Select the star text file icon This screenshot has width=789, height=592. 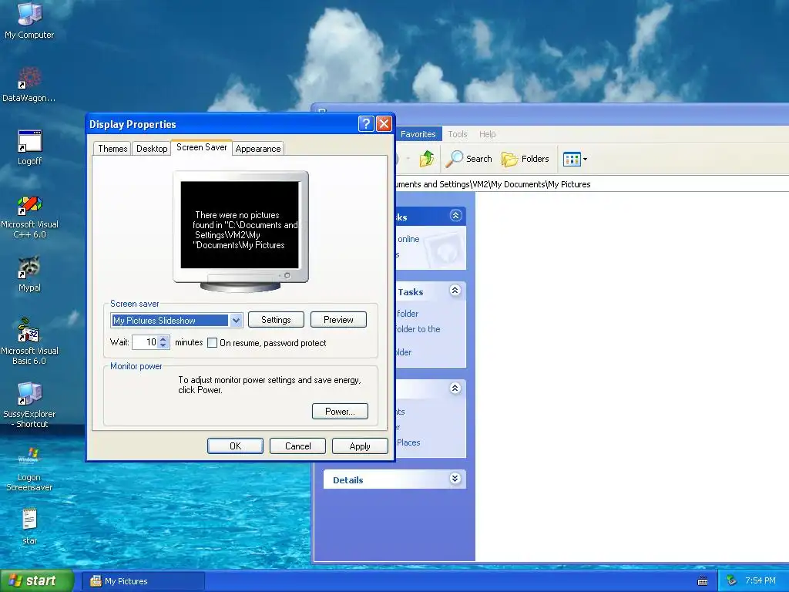(x=29, y=526)
